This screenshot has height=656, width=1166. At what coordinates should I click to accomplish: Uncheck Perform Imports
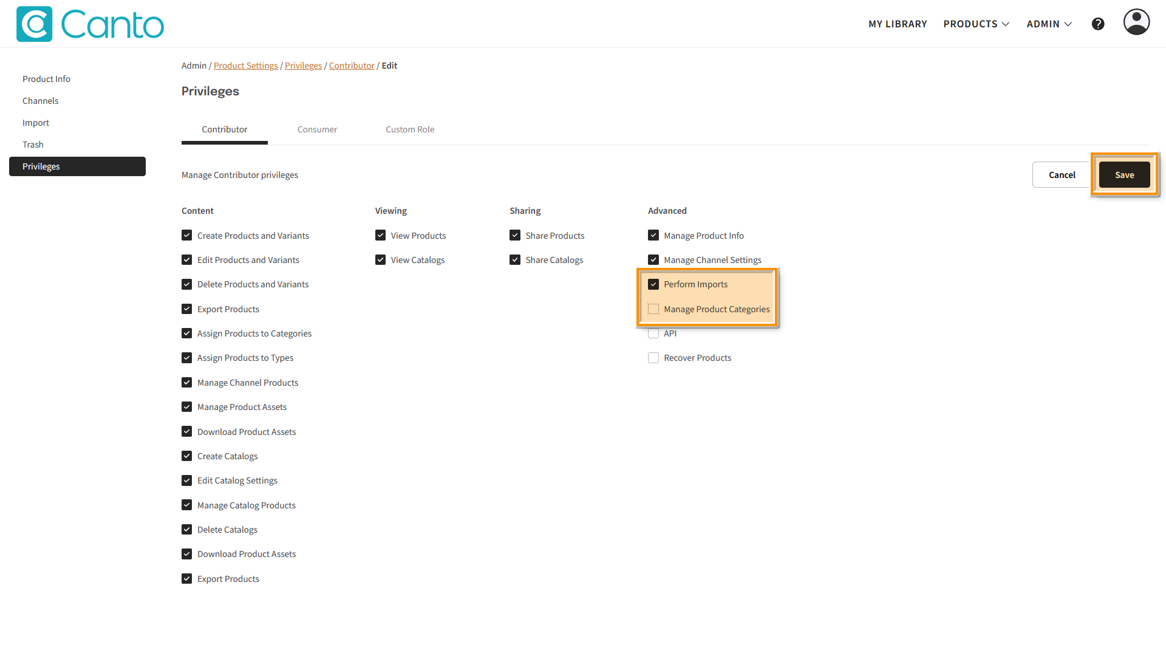point(653,284)
